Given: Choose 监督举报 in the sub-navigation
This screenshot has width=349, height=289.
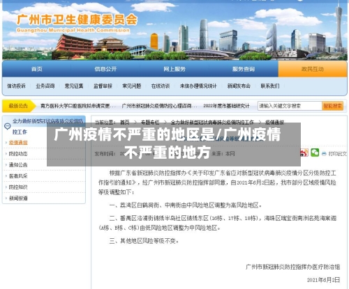Looking at the screenshot, I should pyautogui.click(x=103, y=86).
